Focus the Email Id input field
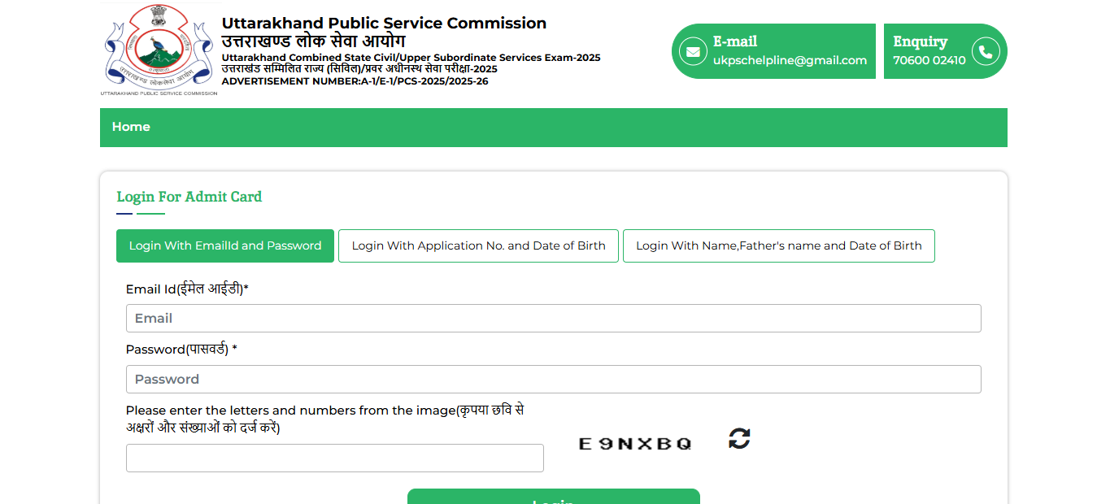The height and width of the screenshot is (504, 1097). (552, 318)
